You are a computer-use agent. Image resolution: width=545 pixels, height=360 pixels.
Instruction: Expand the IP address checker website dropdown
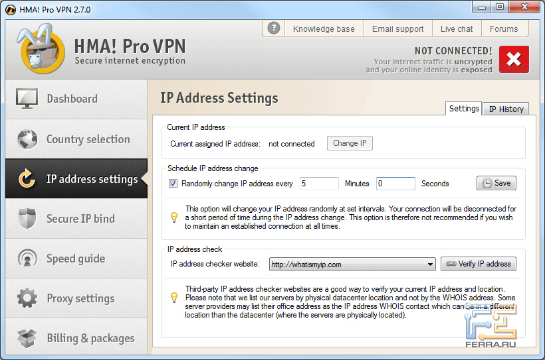(x=431, y=265)
